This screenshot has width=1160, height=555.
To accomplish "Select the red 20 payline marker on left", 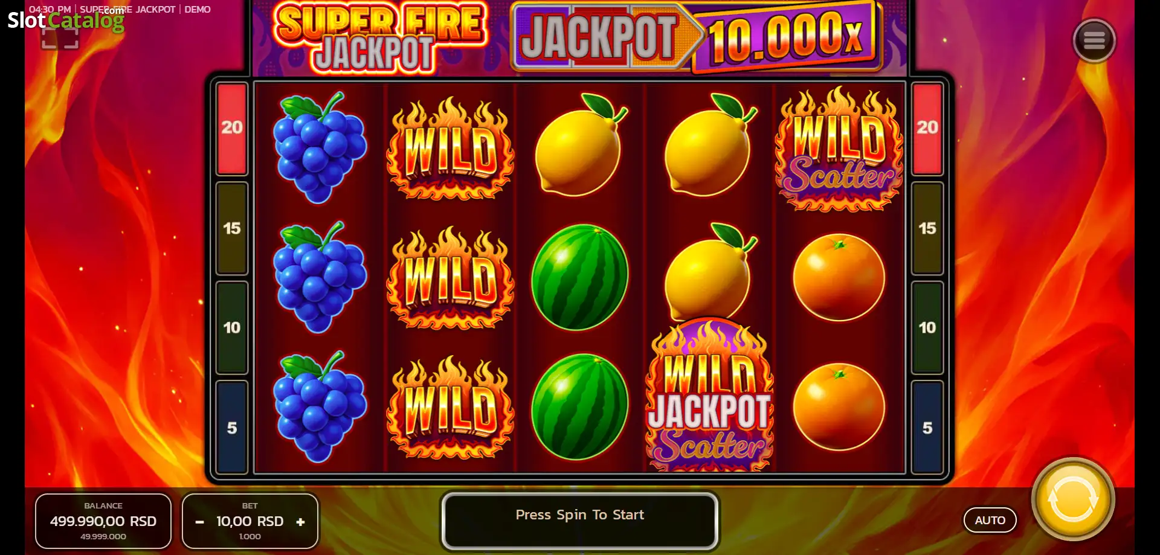I will (x=232, y=129).
